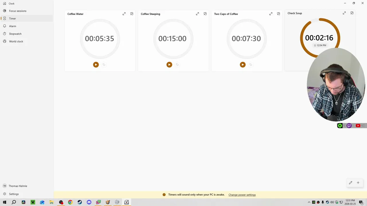Click the 12:54 PM end time label

point(320,45)
